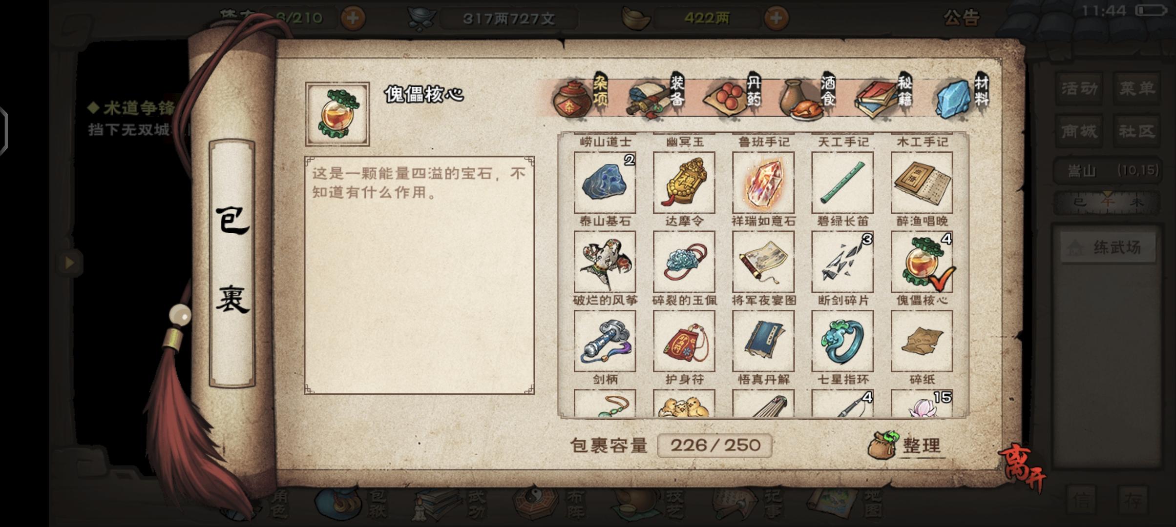Add gold using the 两 plus button
1176x527 pixels.
pos(776,19)
